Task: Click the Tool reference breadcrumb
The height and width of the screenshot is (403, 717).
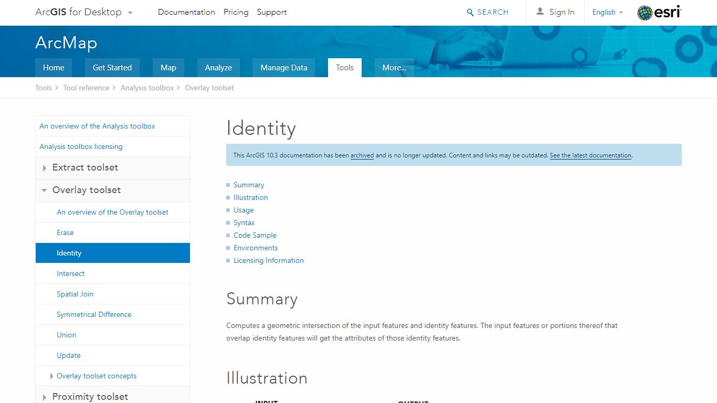Action: point(86,88)
